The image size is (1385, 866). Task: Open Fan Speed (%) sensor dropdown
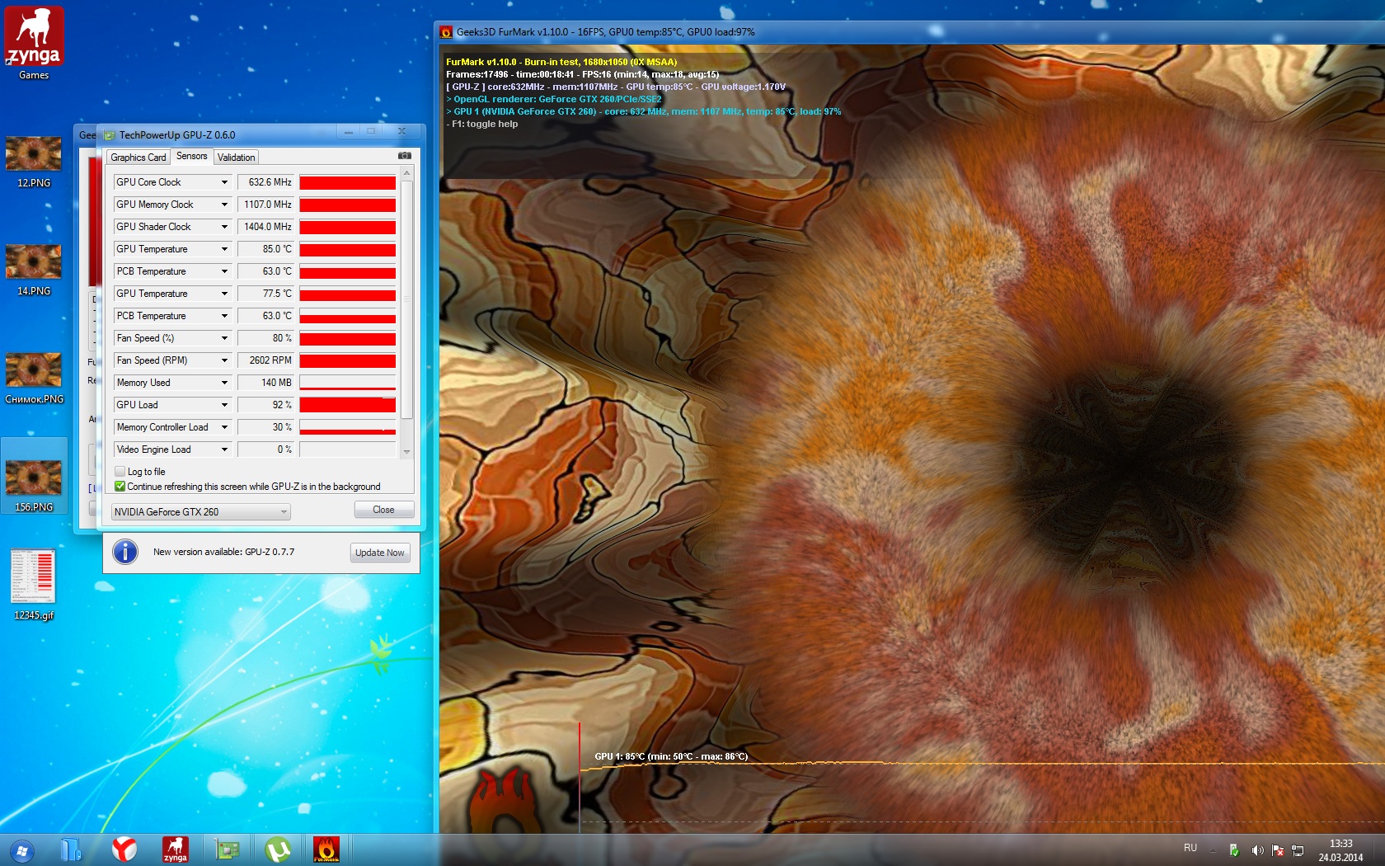pyautogui.click(x=172, y=338)
